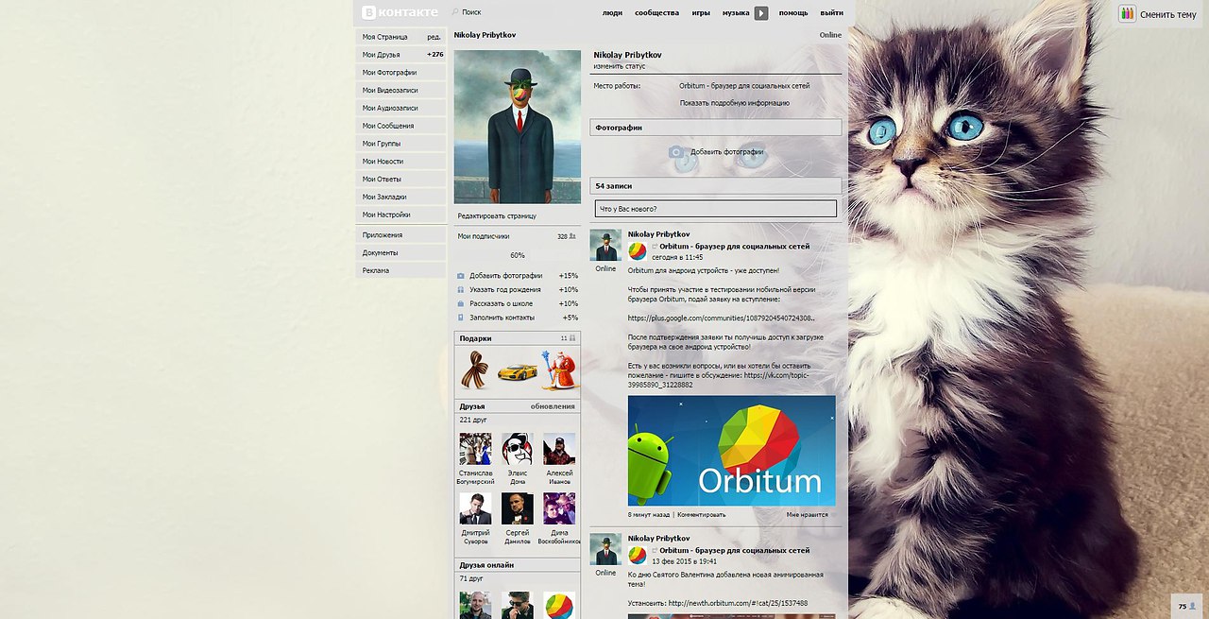1209x619 pixels.
Task: Open the Orbitum logo online friend avatar
Action: click(x=559, y=605)
